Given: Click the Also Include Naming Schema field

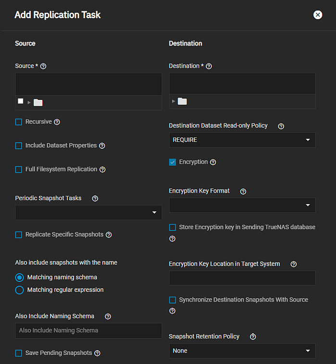Looking at the screenshot, I should (88, 330).
